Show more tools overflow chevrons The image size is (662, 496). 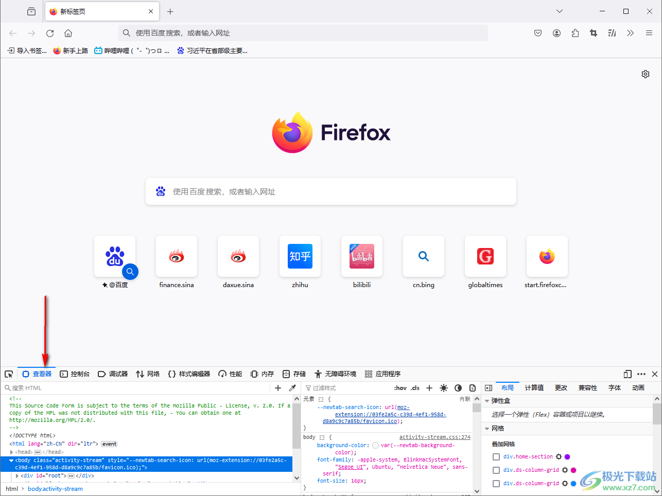pyautogui.click(x=631, y=33)
